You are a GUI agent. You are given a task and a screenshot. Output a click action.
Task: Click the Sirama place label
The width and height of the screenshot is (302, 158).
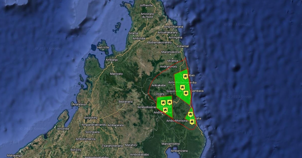click(133, 33)
